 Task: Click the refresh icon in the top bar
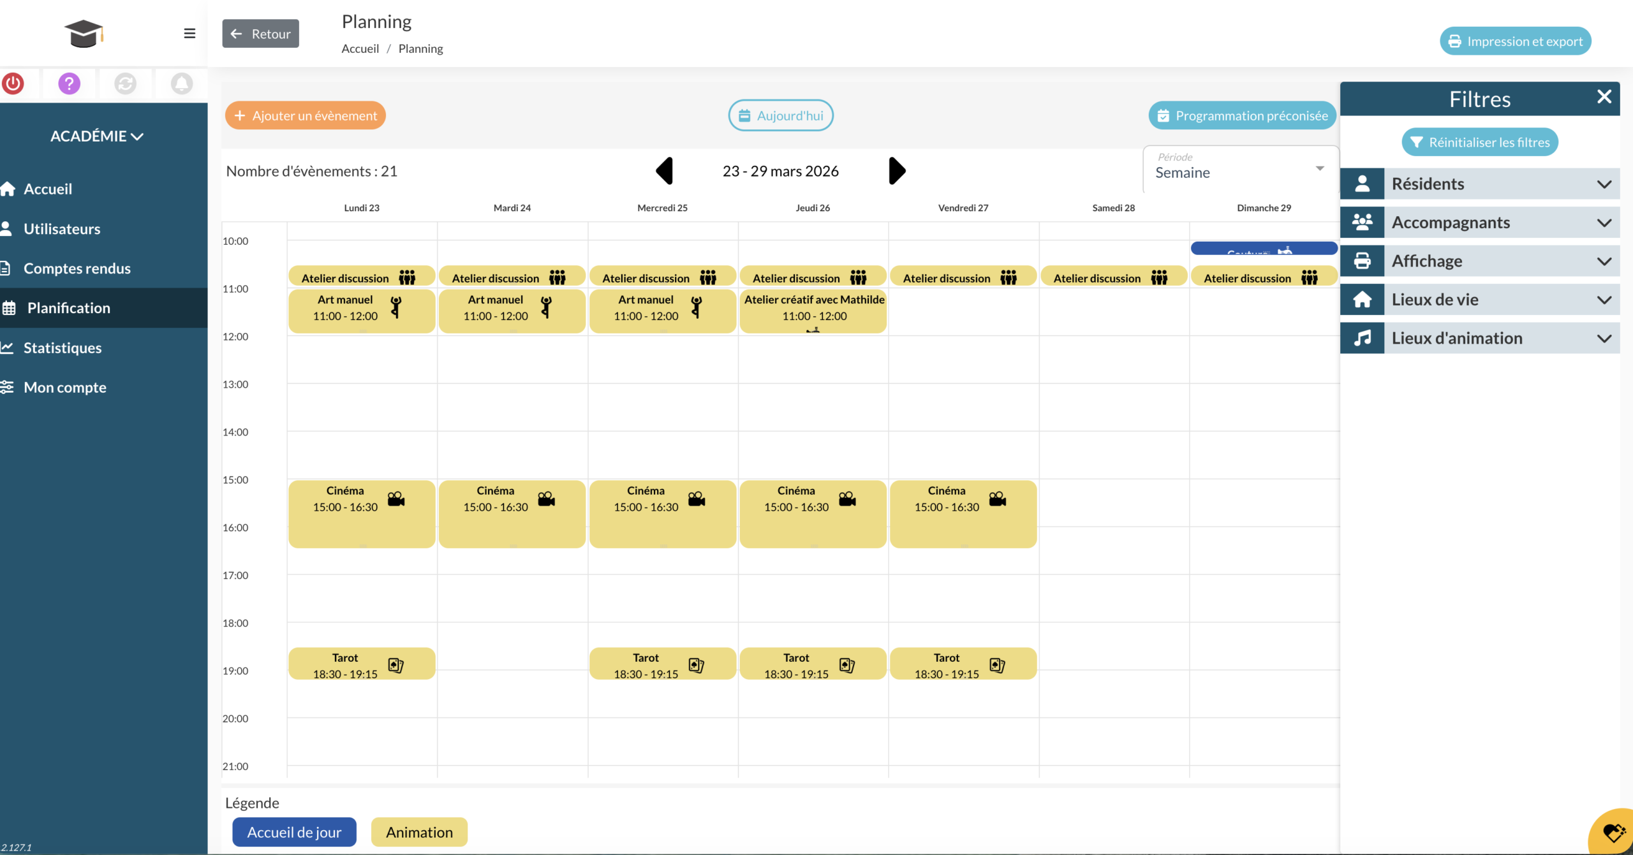125,84
